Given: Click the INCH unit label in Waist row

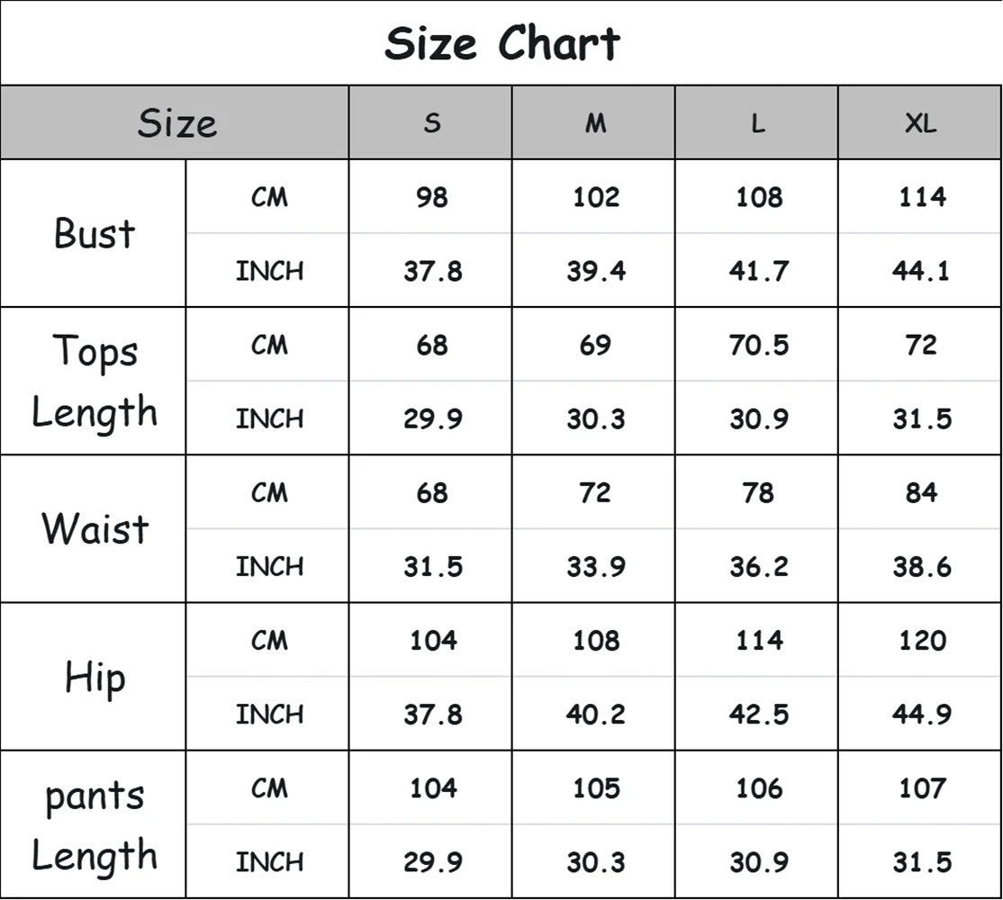Looking at the screenshot, I should click(269, 566).
